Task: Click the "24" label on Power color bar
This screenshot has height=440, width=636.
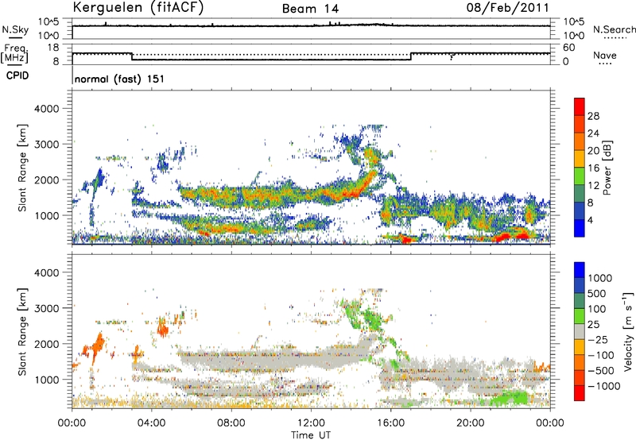Action: 593,133
